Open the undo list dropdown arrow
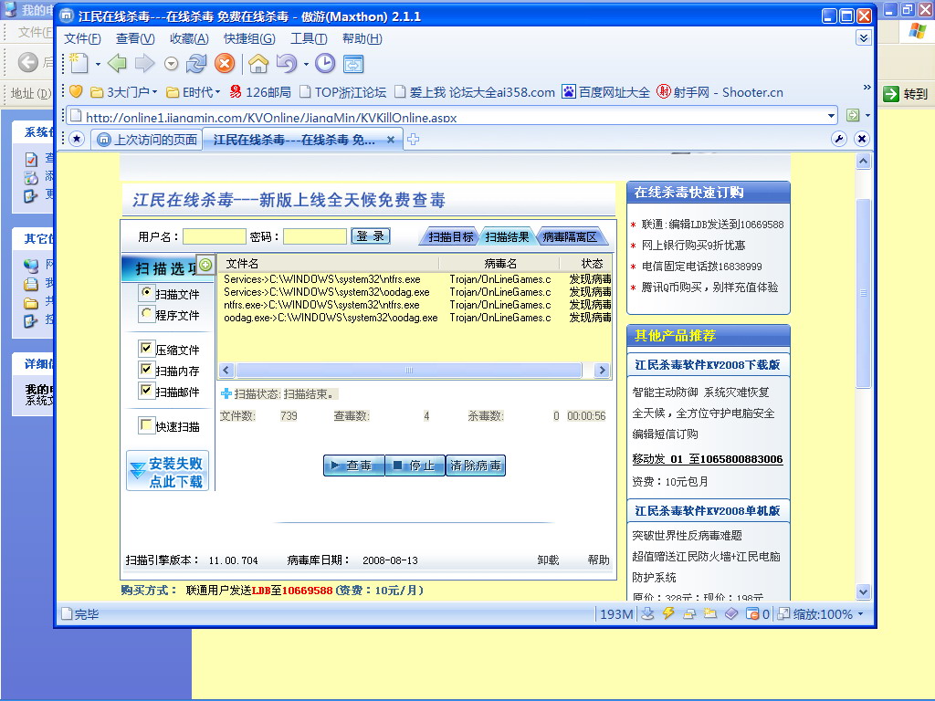935x701 pixels. (306, 64)
